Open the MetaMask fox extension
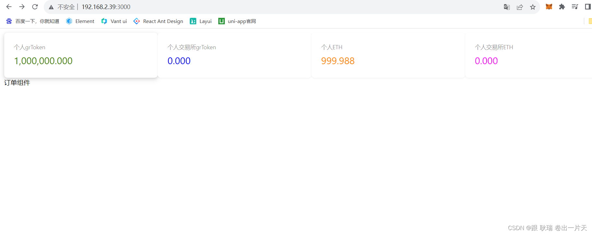Viewport: 592px width, 234px height. click(549, 7)
